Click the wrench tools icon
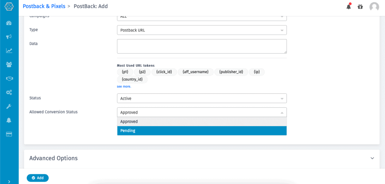Image resolution: width=385 pixels, height=184 pixels. click(9, 106)
